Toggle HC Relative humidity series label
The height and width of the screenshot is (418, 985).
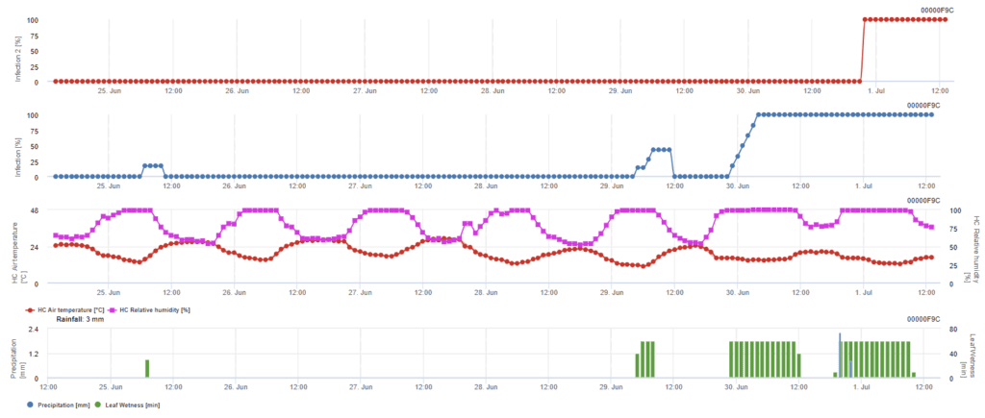[x=156, y=310]
